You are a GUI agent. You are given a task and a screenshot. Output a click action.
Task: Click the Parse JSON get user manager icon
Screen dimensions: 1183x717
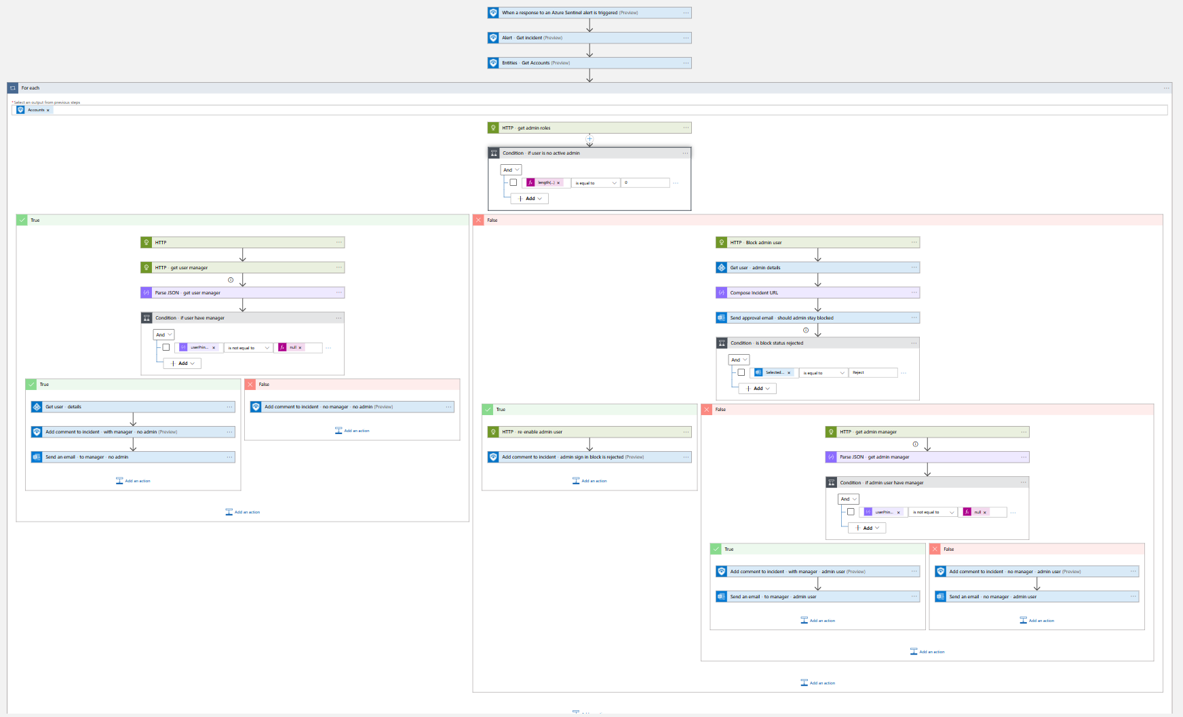[x=146, y=292]
